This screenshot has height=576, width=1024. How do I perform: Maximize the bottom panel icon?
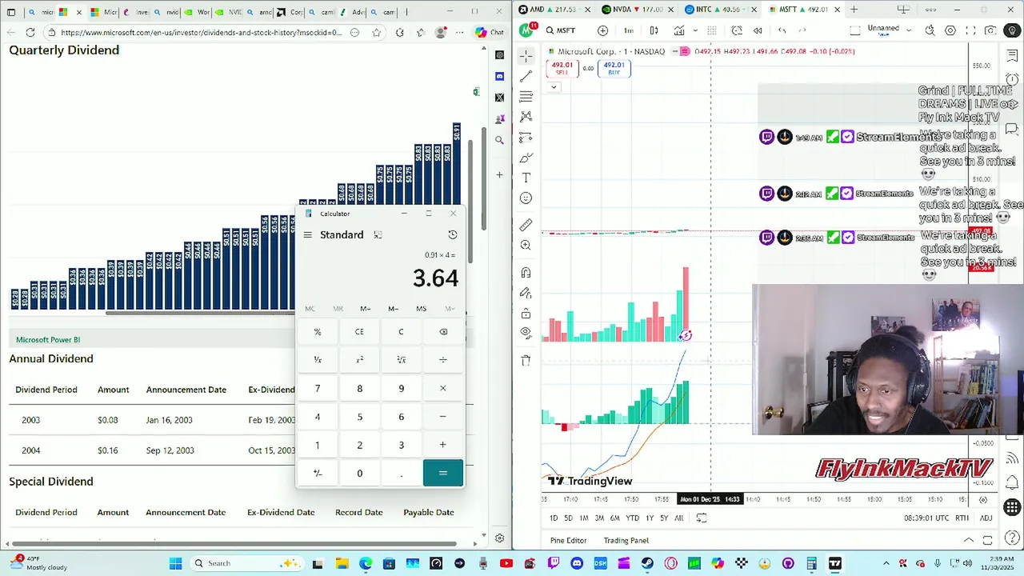point(987,541)
